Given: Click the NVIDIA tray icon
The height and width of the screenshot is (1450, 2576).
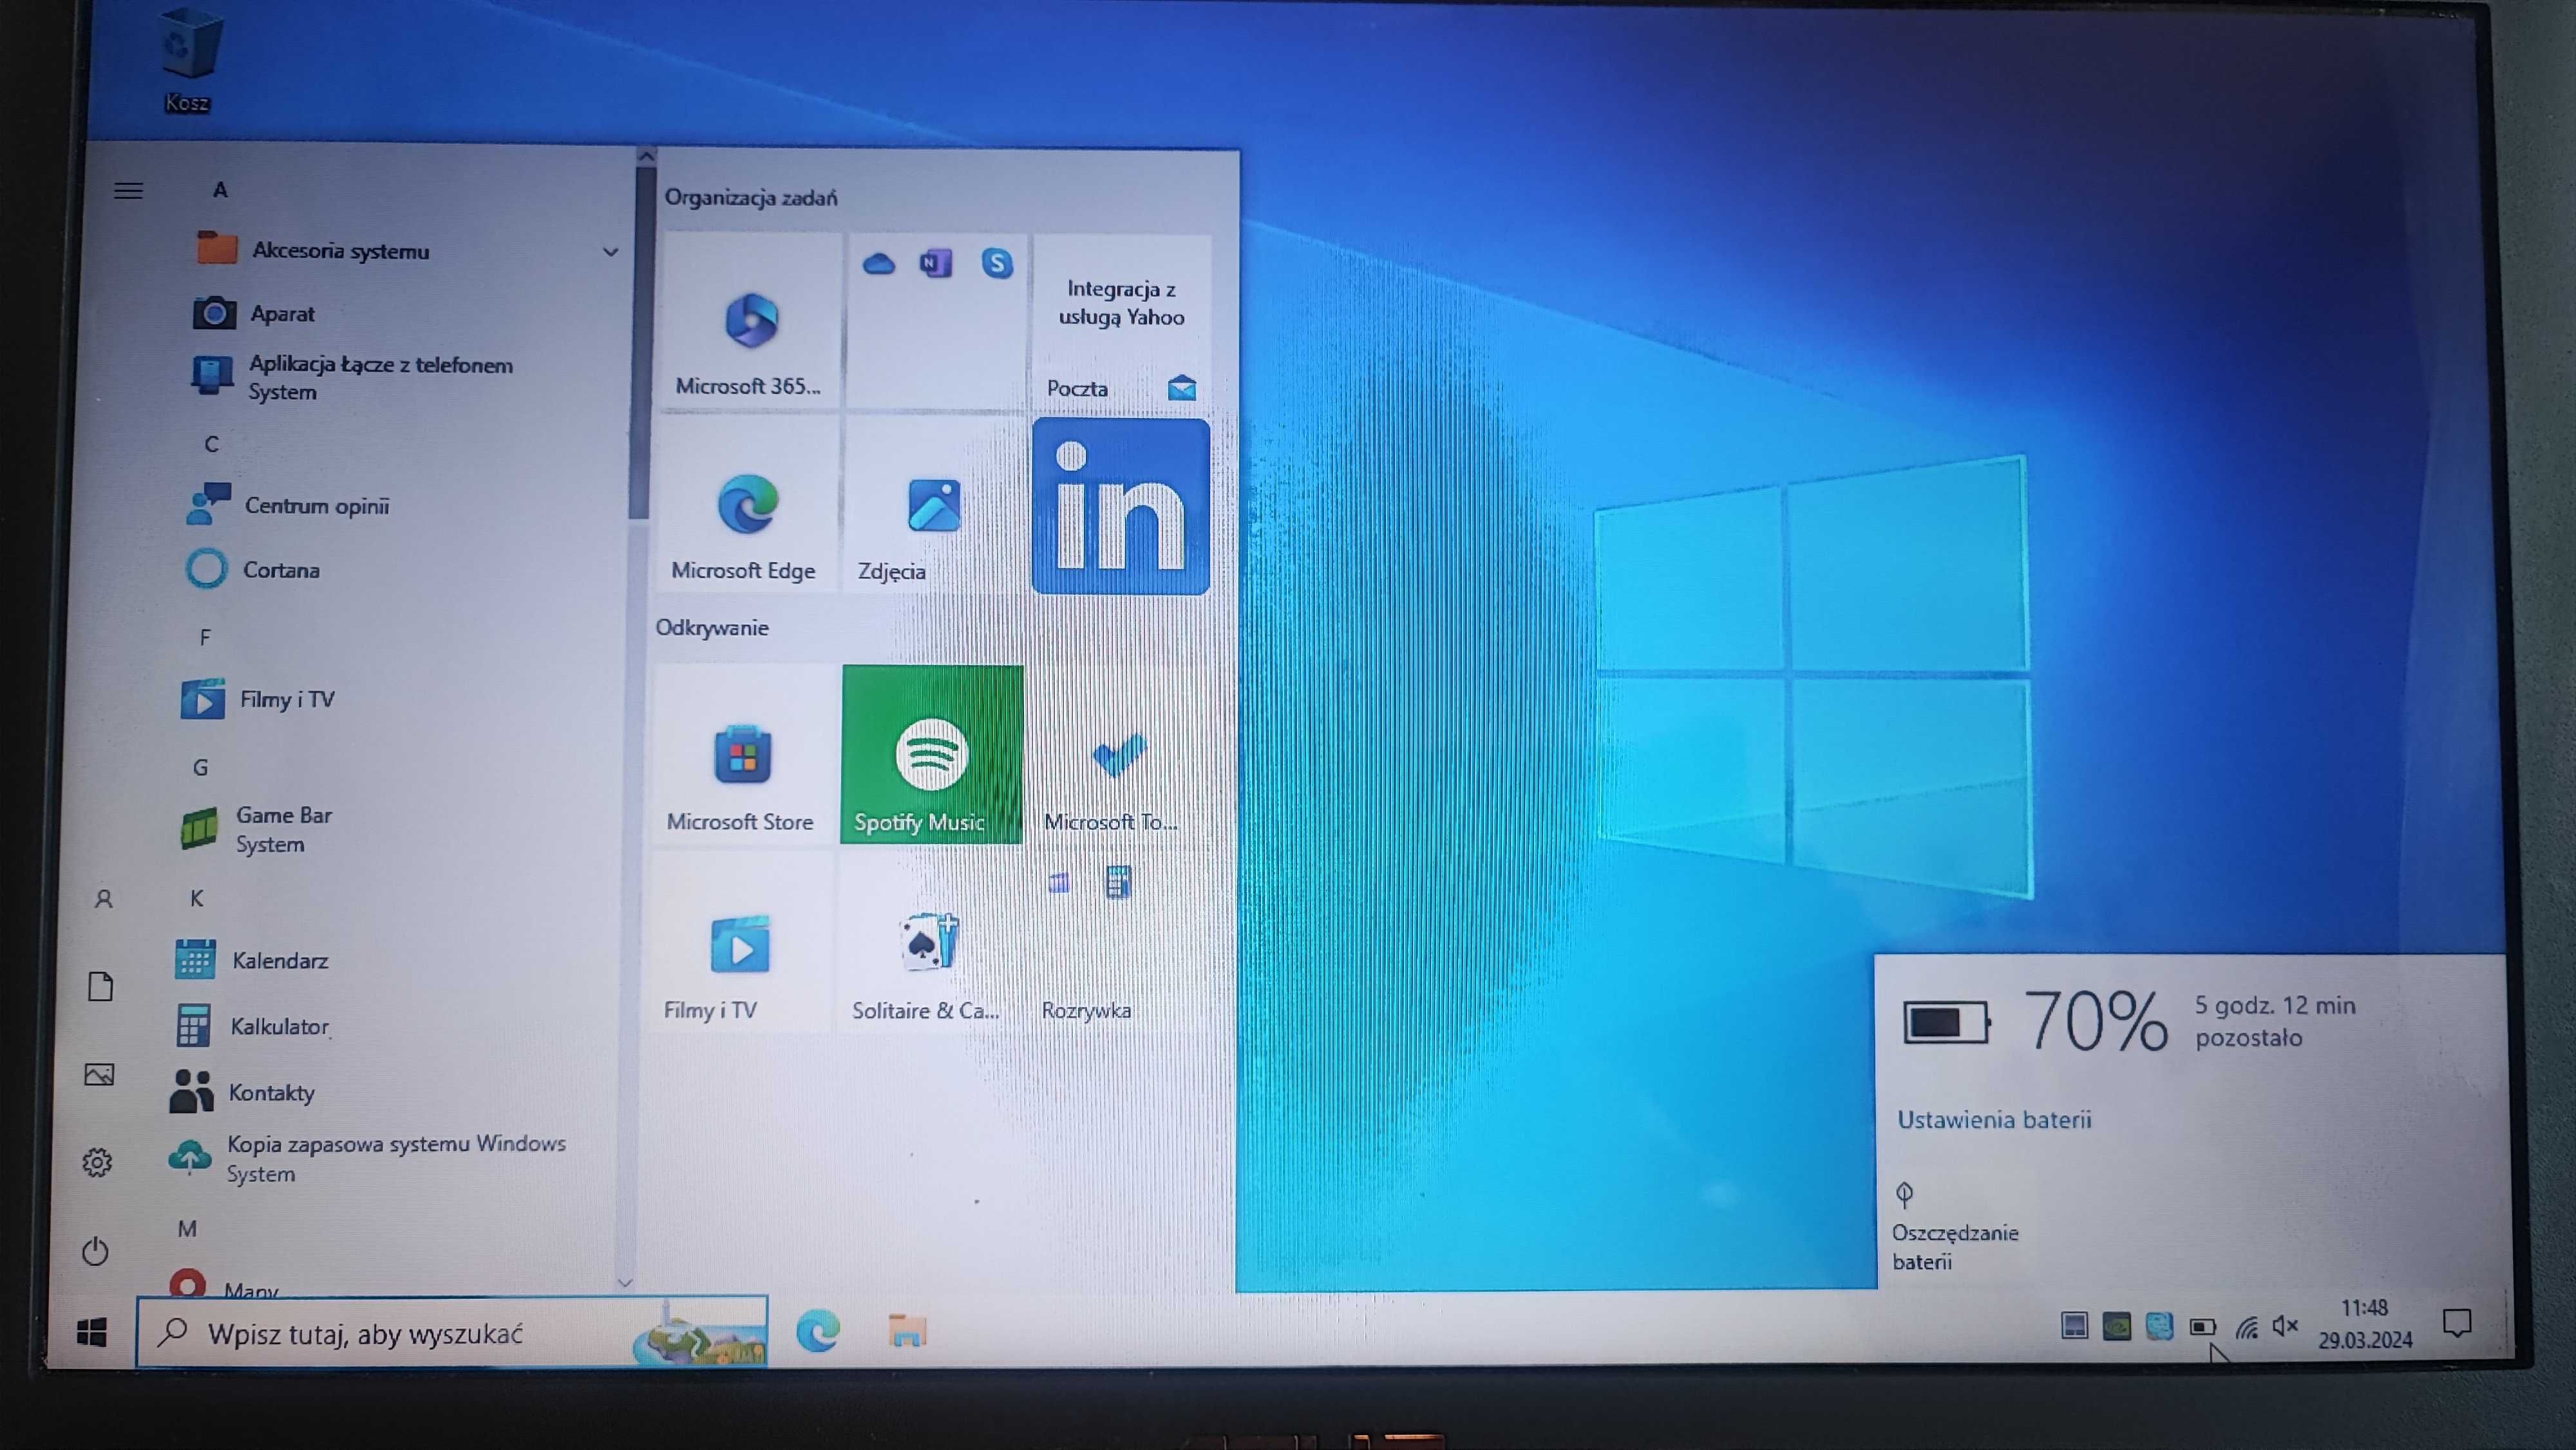Looking at the screenshot, I should (x=2116, y=1327).
